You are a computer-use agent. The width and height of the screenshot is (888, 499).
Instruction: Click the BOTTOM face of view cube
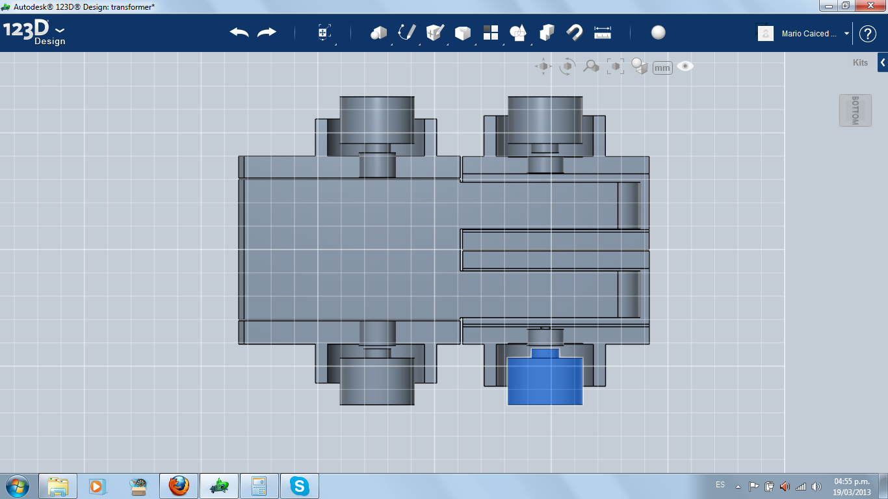point(855,110)
